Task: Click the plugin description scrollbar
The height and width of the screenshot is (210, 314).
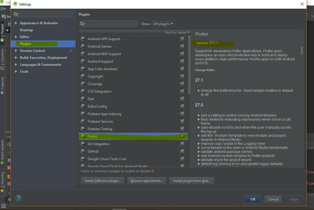Action: tap(302, 50)
